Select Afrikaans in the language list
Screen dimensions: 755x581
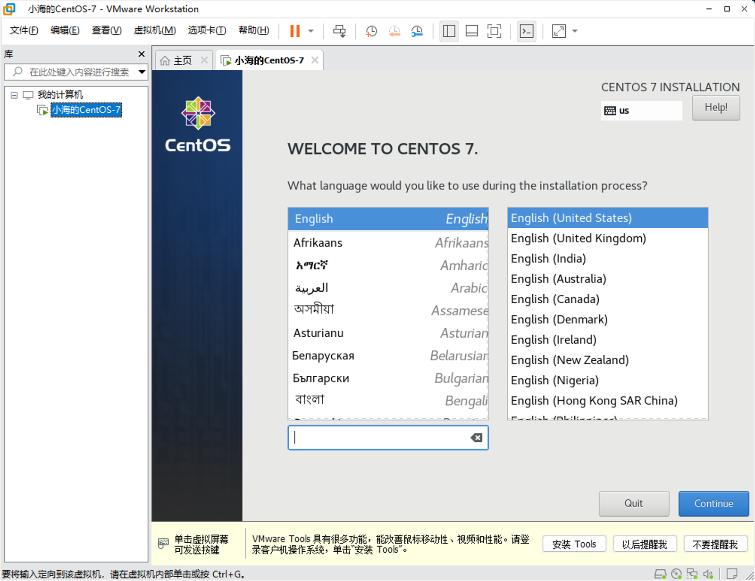388,243
